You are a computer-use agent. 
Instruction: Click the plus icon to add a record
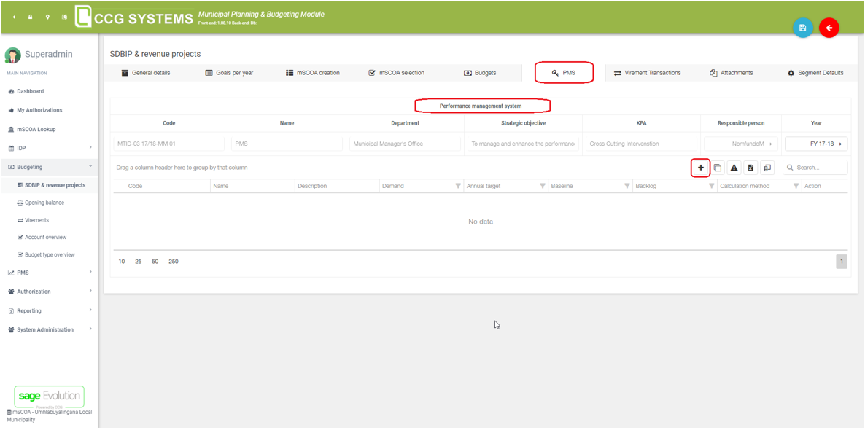[x=700, y=168]
